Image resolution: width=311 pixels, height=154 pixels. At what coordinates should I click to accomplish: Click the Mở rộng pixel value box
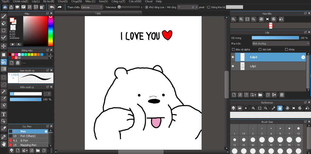(188, 7)
